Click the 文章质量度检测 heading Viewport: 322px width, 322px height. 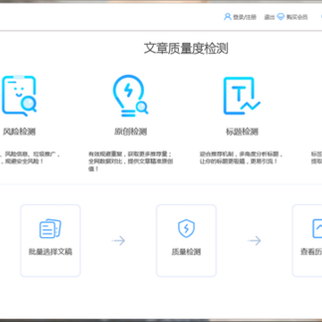pyautogui.click(x=186, y=48)
